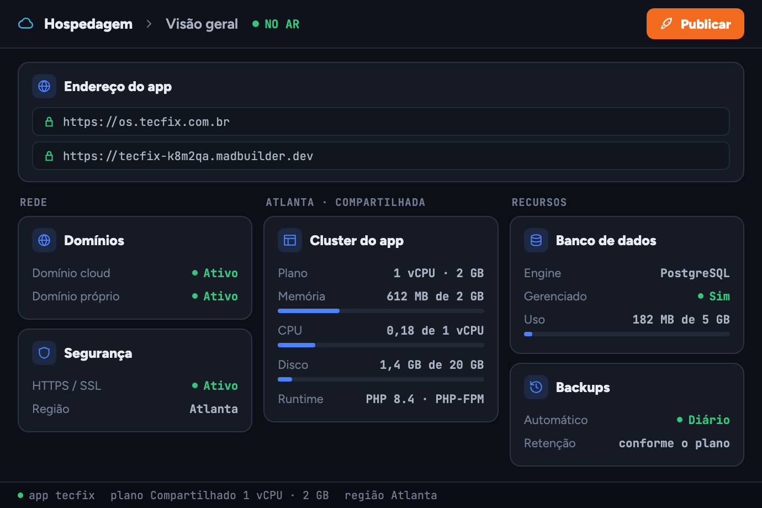Click the Runtime label
Image resolution: width=762 pixels, height=508 pixels.
pyautogui.click(x=301, y=399)
